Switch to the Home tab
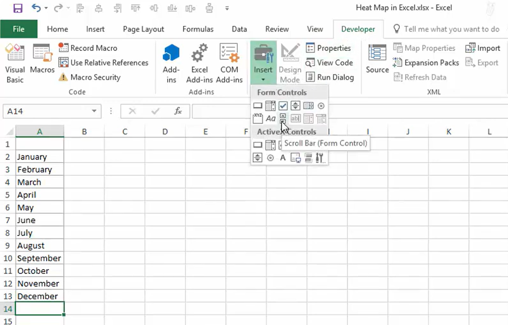The width and height of the screenshot is (508, 325). click(57, 29)
